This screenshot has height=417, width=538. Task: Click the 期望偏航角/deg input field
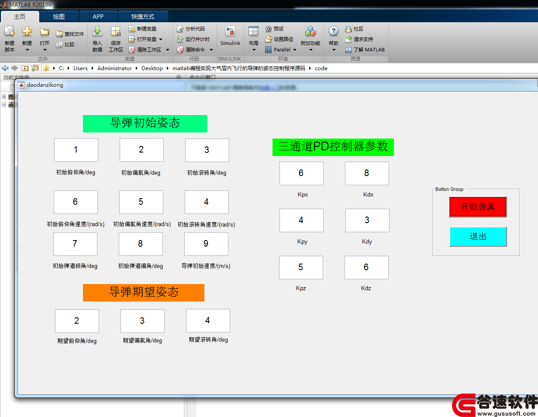point(142,321)
